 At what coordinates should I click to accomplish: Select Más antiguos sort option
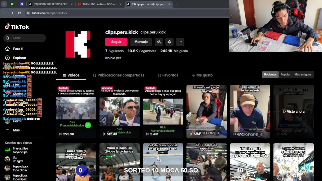[303, 74]
